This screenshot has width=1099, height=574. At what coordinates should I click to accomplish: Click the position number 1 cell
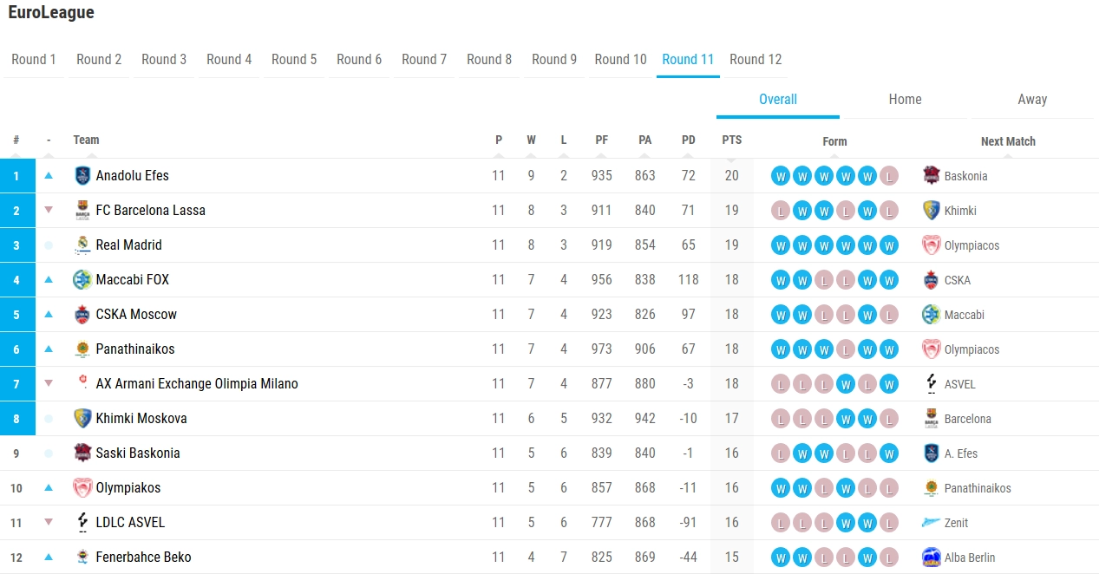coord(16,175)
